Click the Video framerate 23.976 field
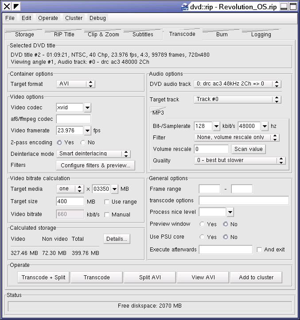Viewport: 300px width, 320px height. (x=70, y=131)
